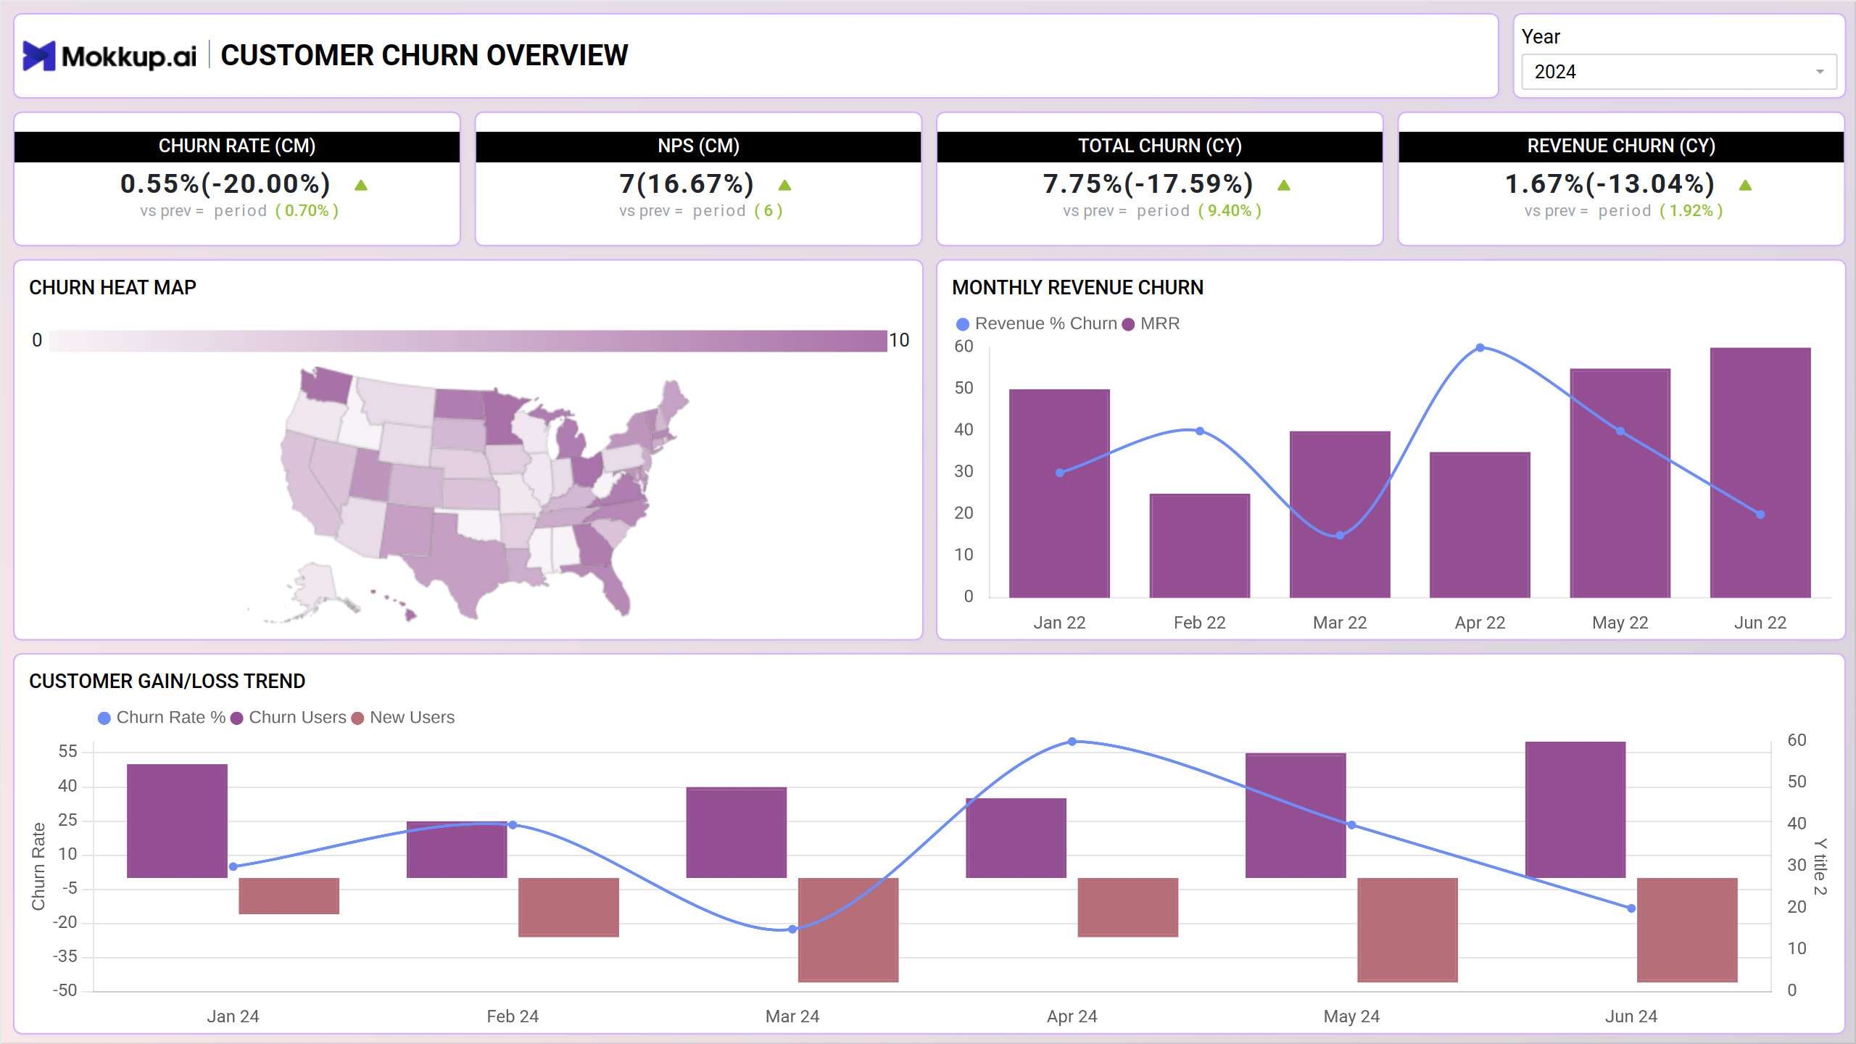Click the CUSTOMER CHURN OVERVIEW heading
Image resolution: width=1856 pixels, height=1044 pixels.
[424, 56]
